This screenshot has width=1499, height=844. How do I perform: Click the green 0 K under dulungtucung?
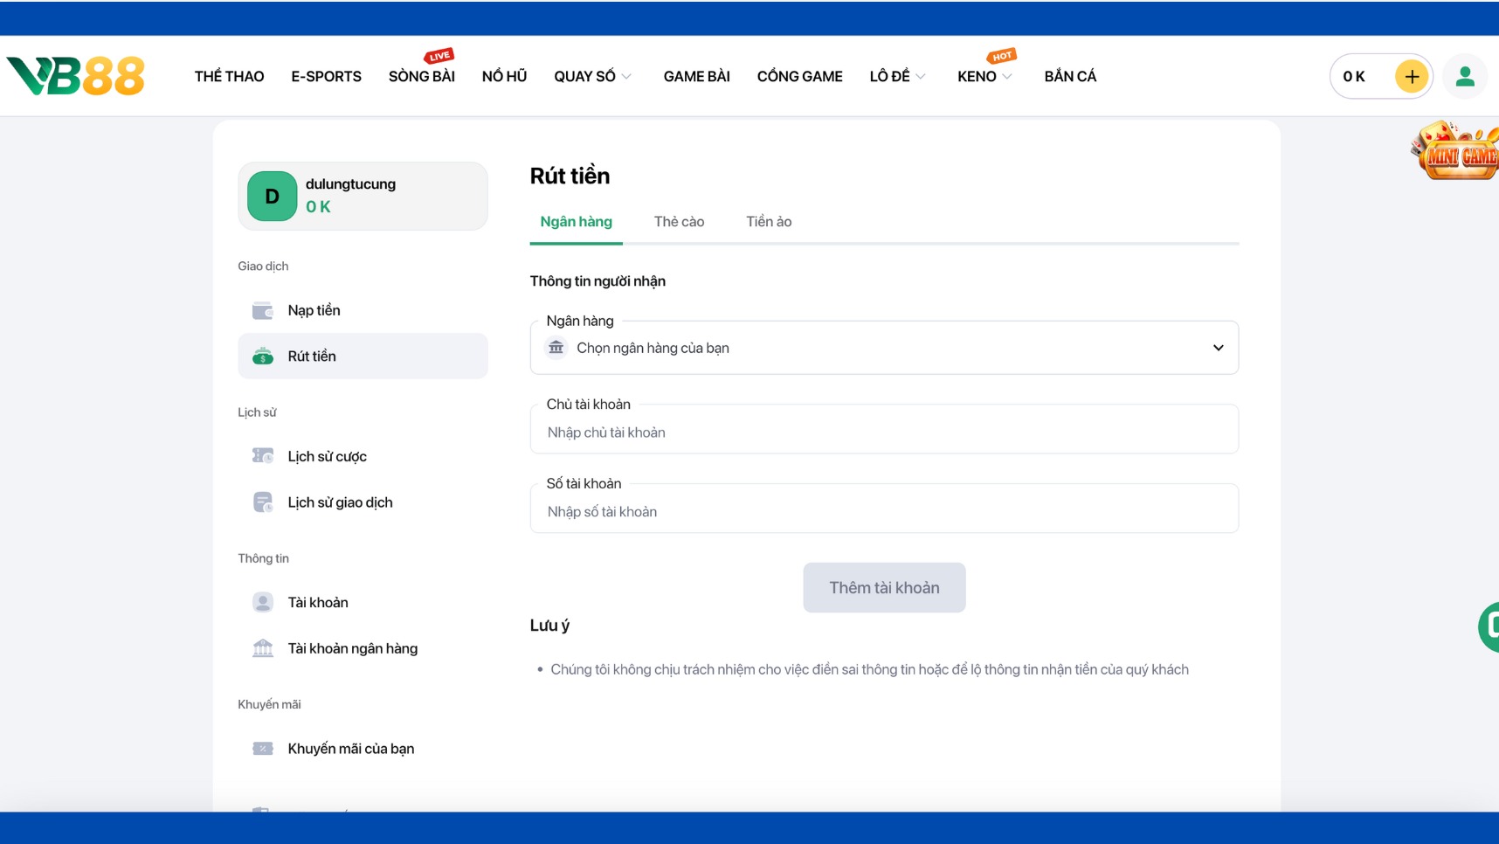(x=318, y=207)
